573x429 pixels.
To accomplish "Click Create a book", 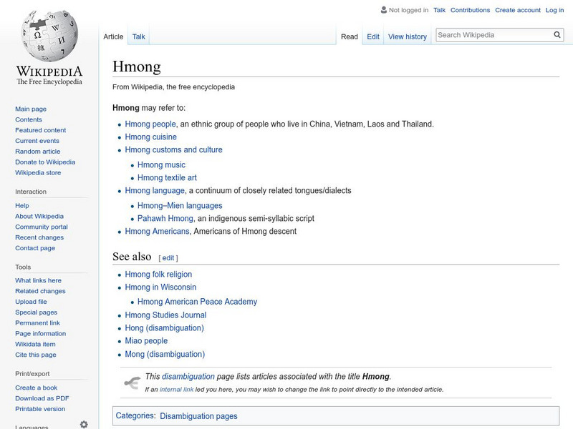I will 37,388.
